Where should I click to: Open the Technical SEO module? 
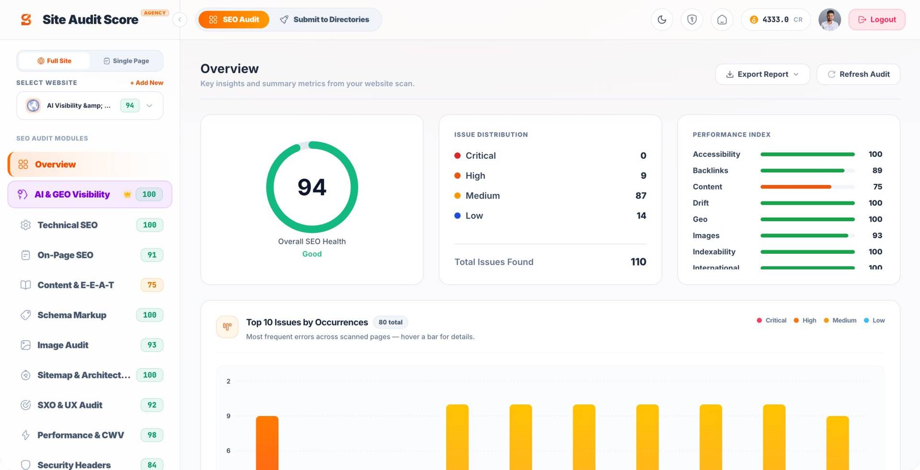tap(90, 225)
